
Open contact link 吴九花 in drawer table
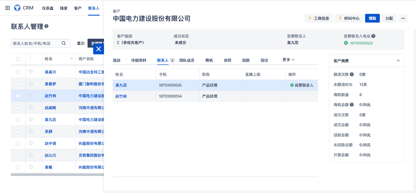point(121,85)
